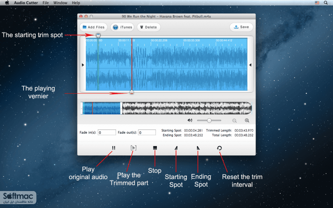Screen dimensions: 333x208
Task: Reset the trim interval
Action: click(219, 148)
